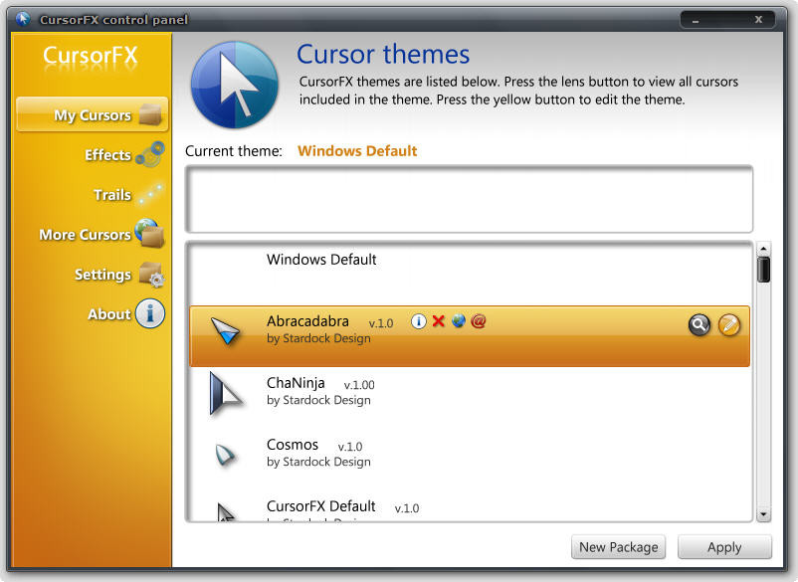Create a New Package
Viewport: 798px width, 582px height.
tap(618, 547)
